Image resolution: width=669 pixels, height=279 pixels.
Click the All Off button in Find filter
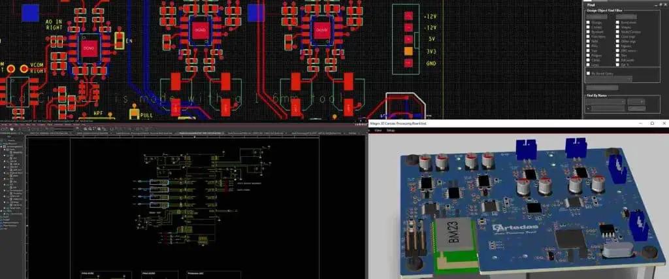click(626, 16)
